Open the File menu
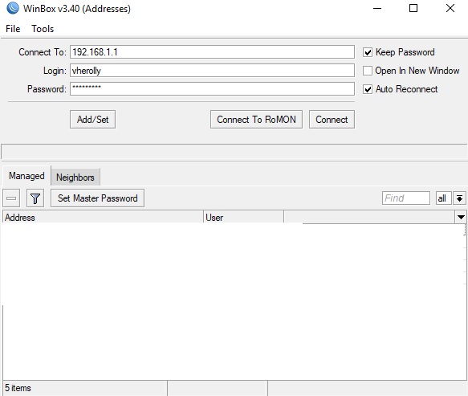This screenshot has height=396, width=468. coord(13,29)
